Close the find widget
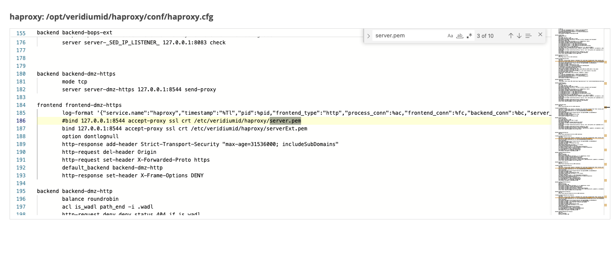The width and height of the screenshot is (616, 259). (540, 35)
